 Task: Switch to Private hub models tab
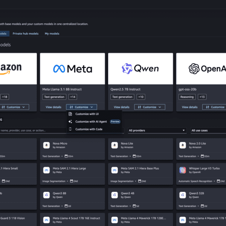click(x=26, y=34)
